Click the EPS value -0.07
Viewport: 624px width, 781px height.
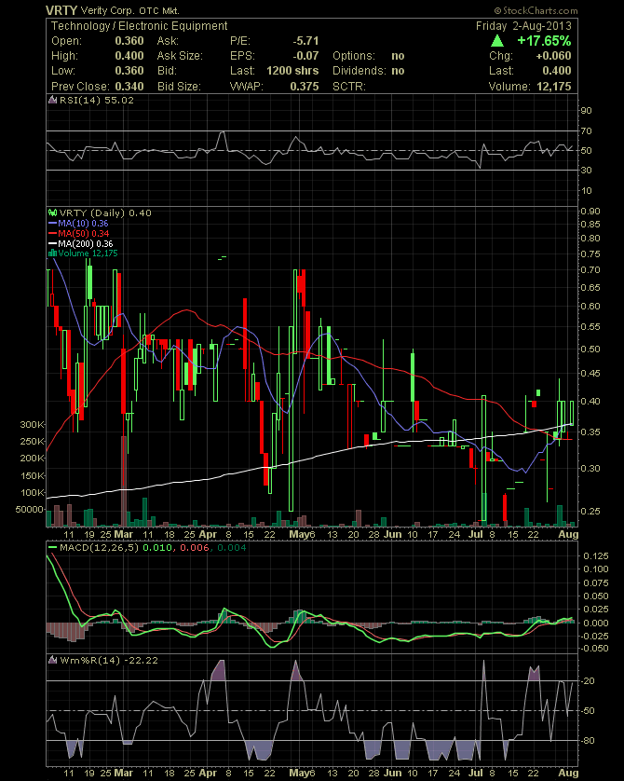[x=305, y=56]
